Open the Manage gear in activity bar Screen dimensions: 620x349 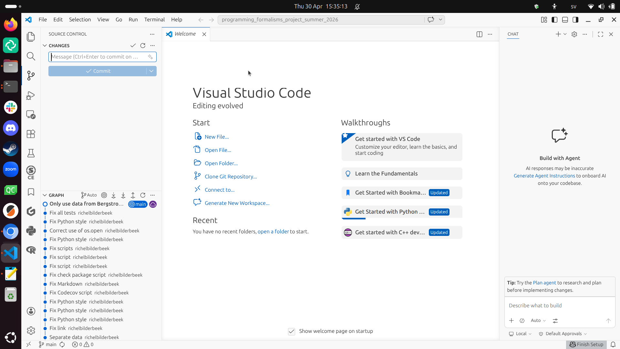click(x=31, y=330)
